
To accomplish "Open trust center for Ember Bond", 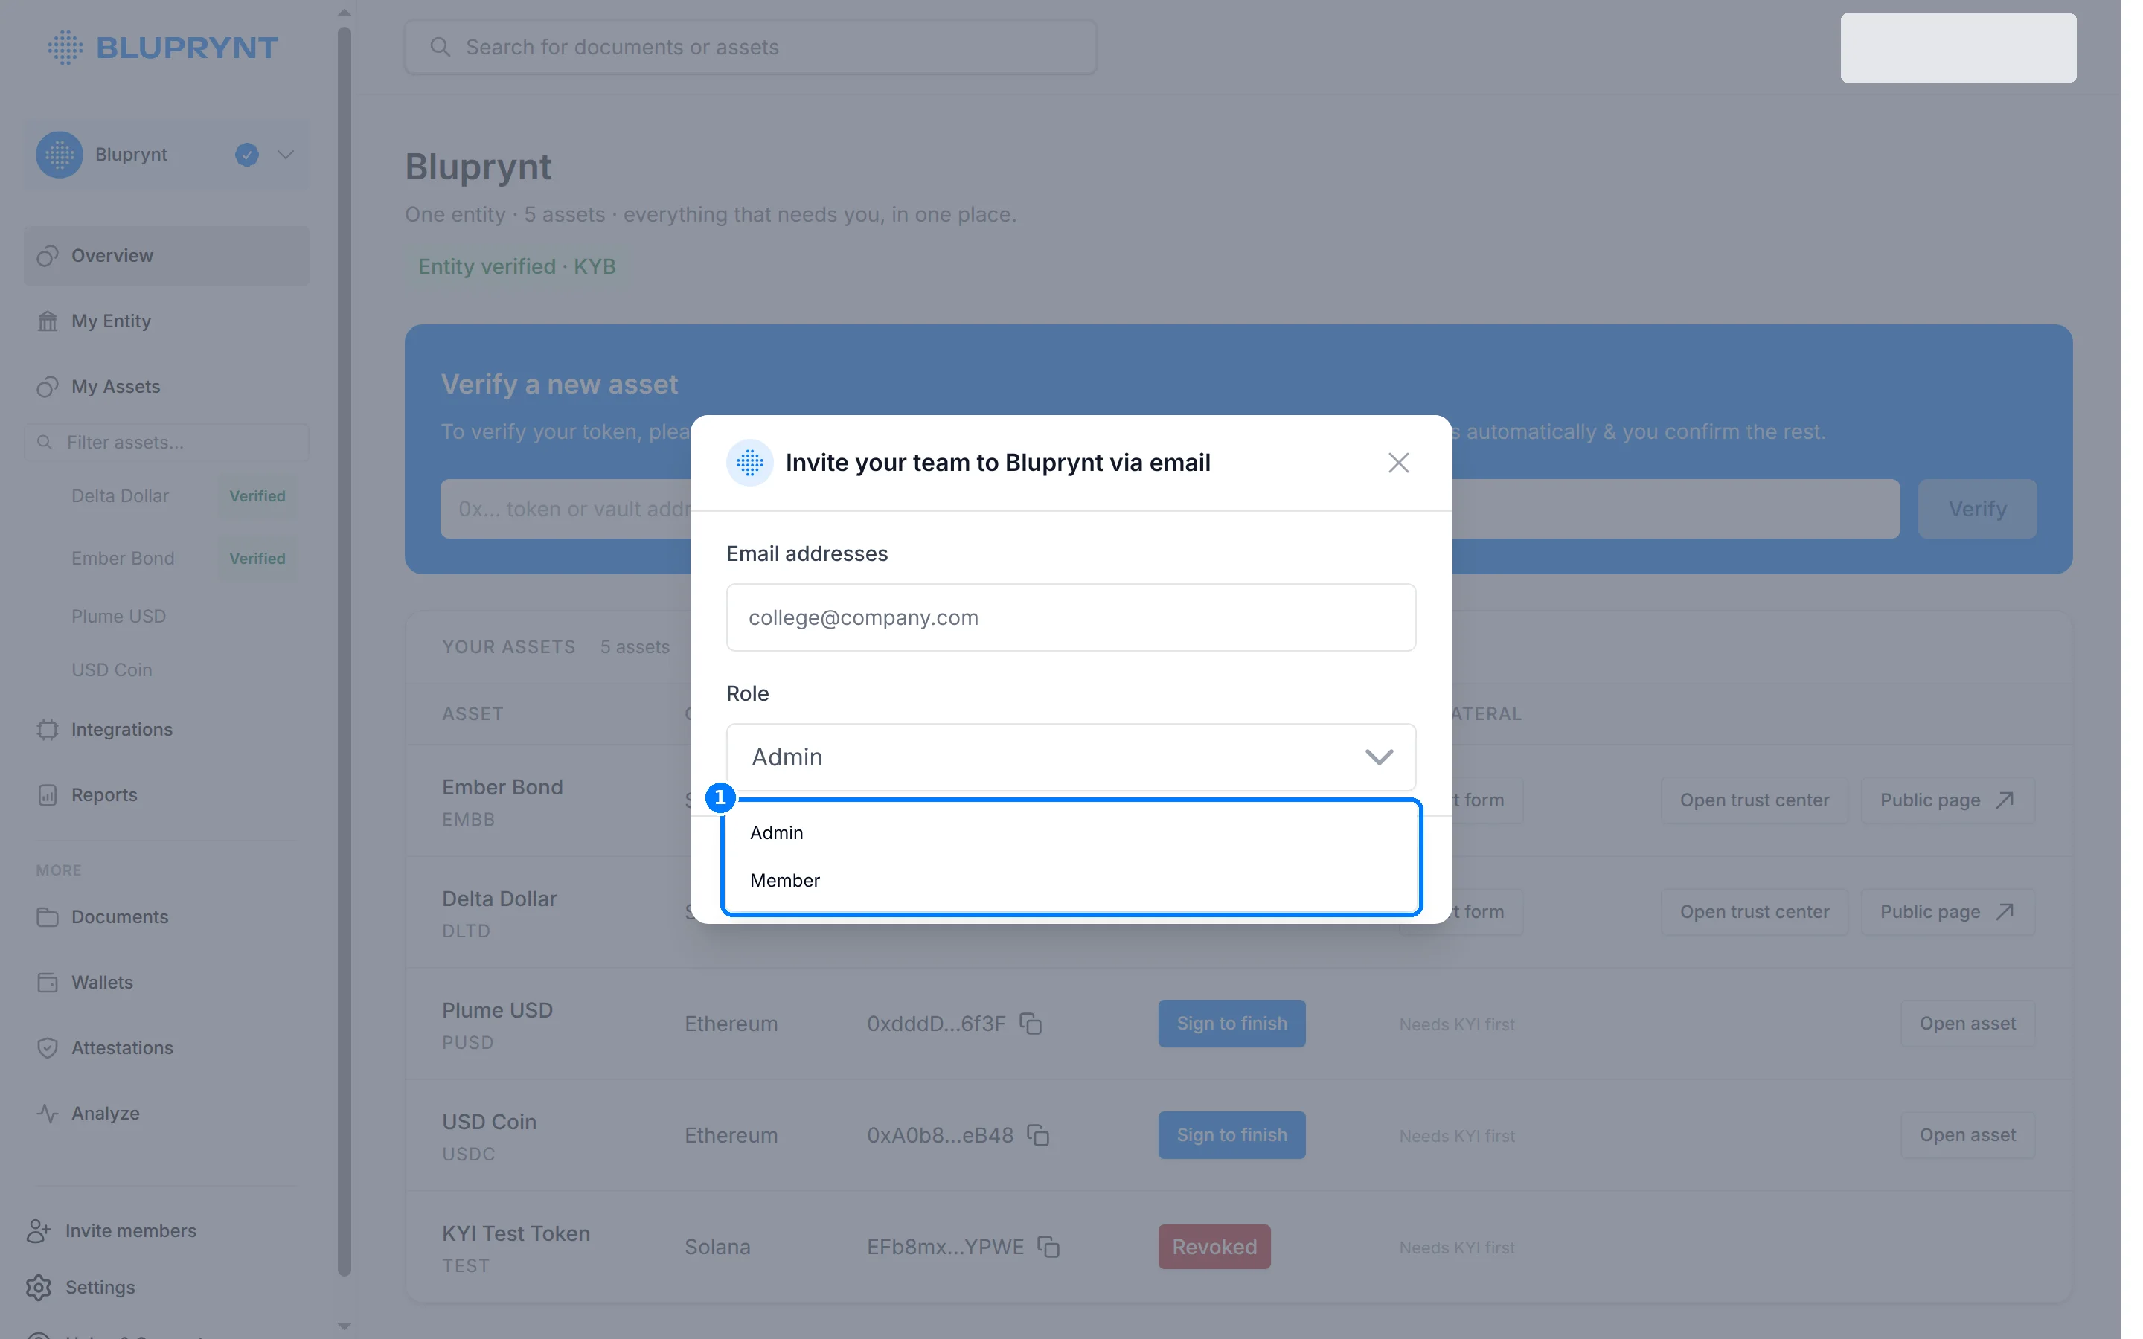I will (1755, 800).
